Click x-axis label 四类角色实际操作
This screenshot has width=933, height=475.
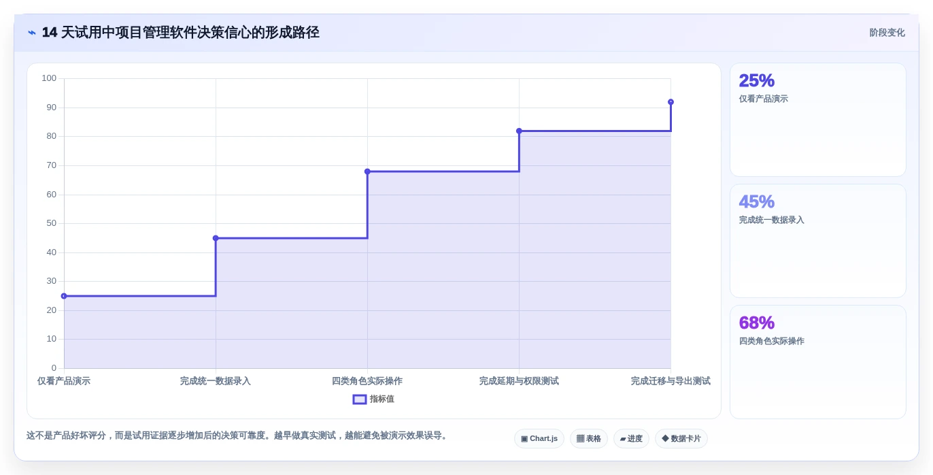[x=367, y=381]
